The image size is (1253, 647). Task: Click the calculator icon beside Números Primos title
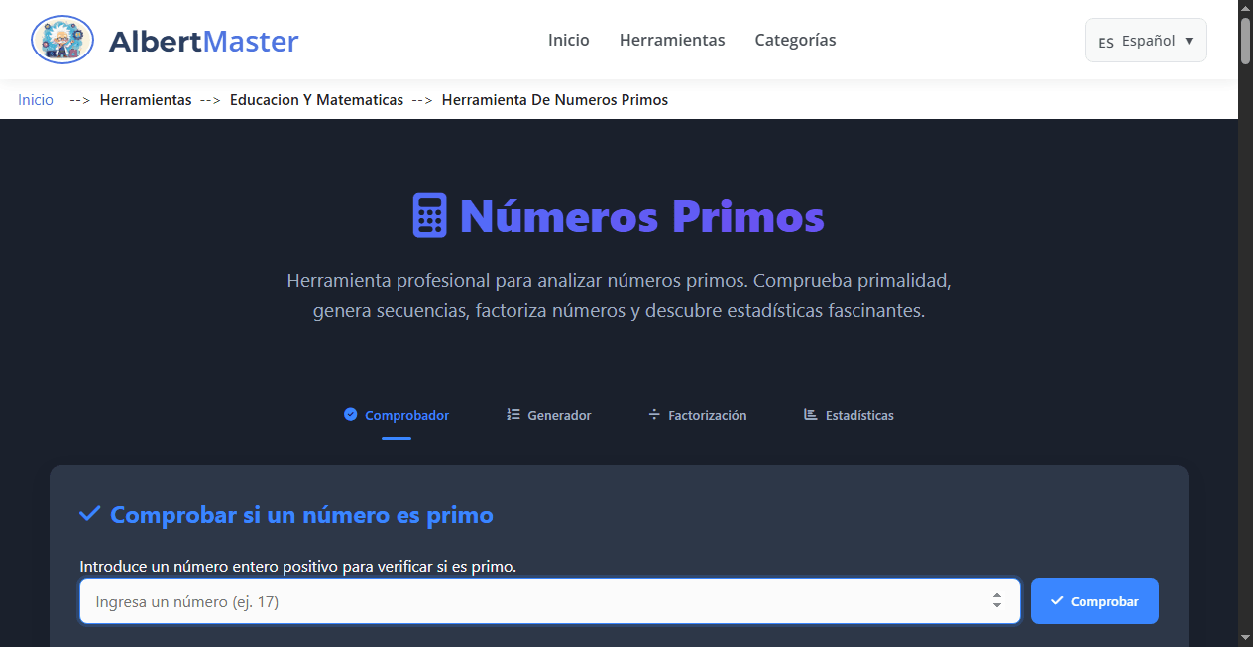[428, 215]
